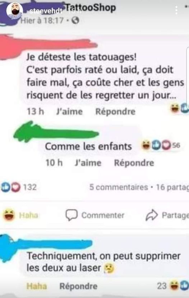The image size is (189, 298).
Task: Reply to the 'Je déteste les tatouages' comment
Action: pyautogui.click(x=115, y=111)
